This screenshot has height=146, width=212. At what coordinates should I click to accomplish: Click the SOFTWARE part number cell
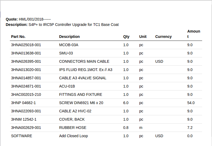tap(22, 136)
